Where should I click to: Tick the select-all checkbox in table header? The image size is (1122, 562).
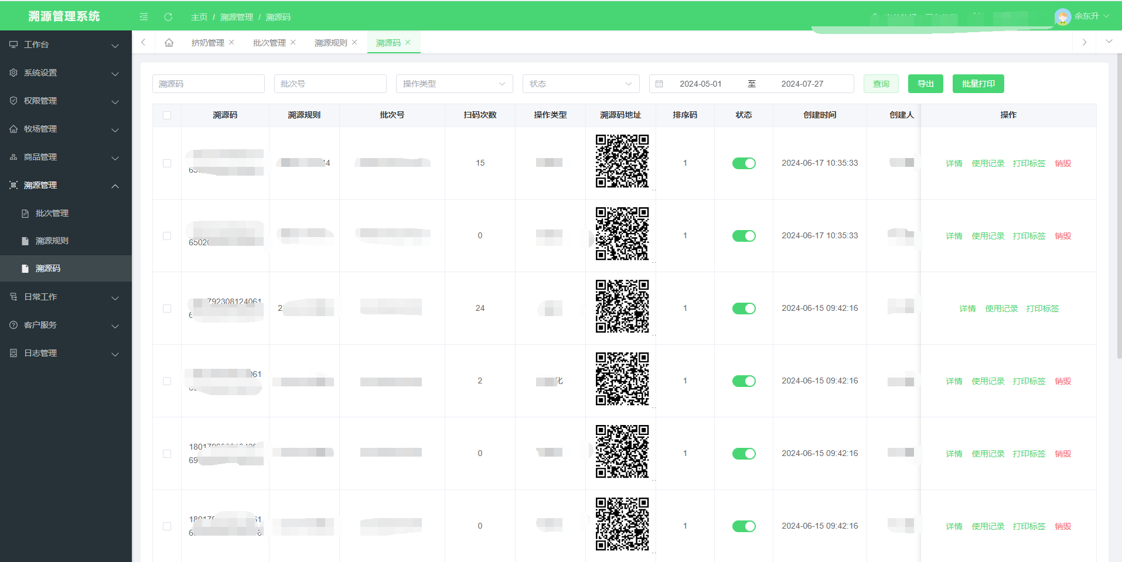(x=167, y=115)
